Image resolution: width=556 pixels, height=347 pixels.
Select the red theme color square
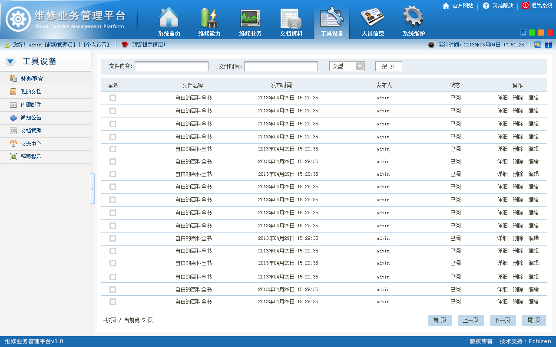(550, 33)
